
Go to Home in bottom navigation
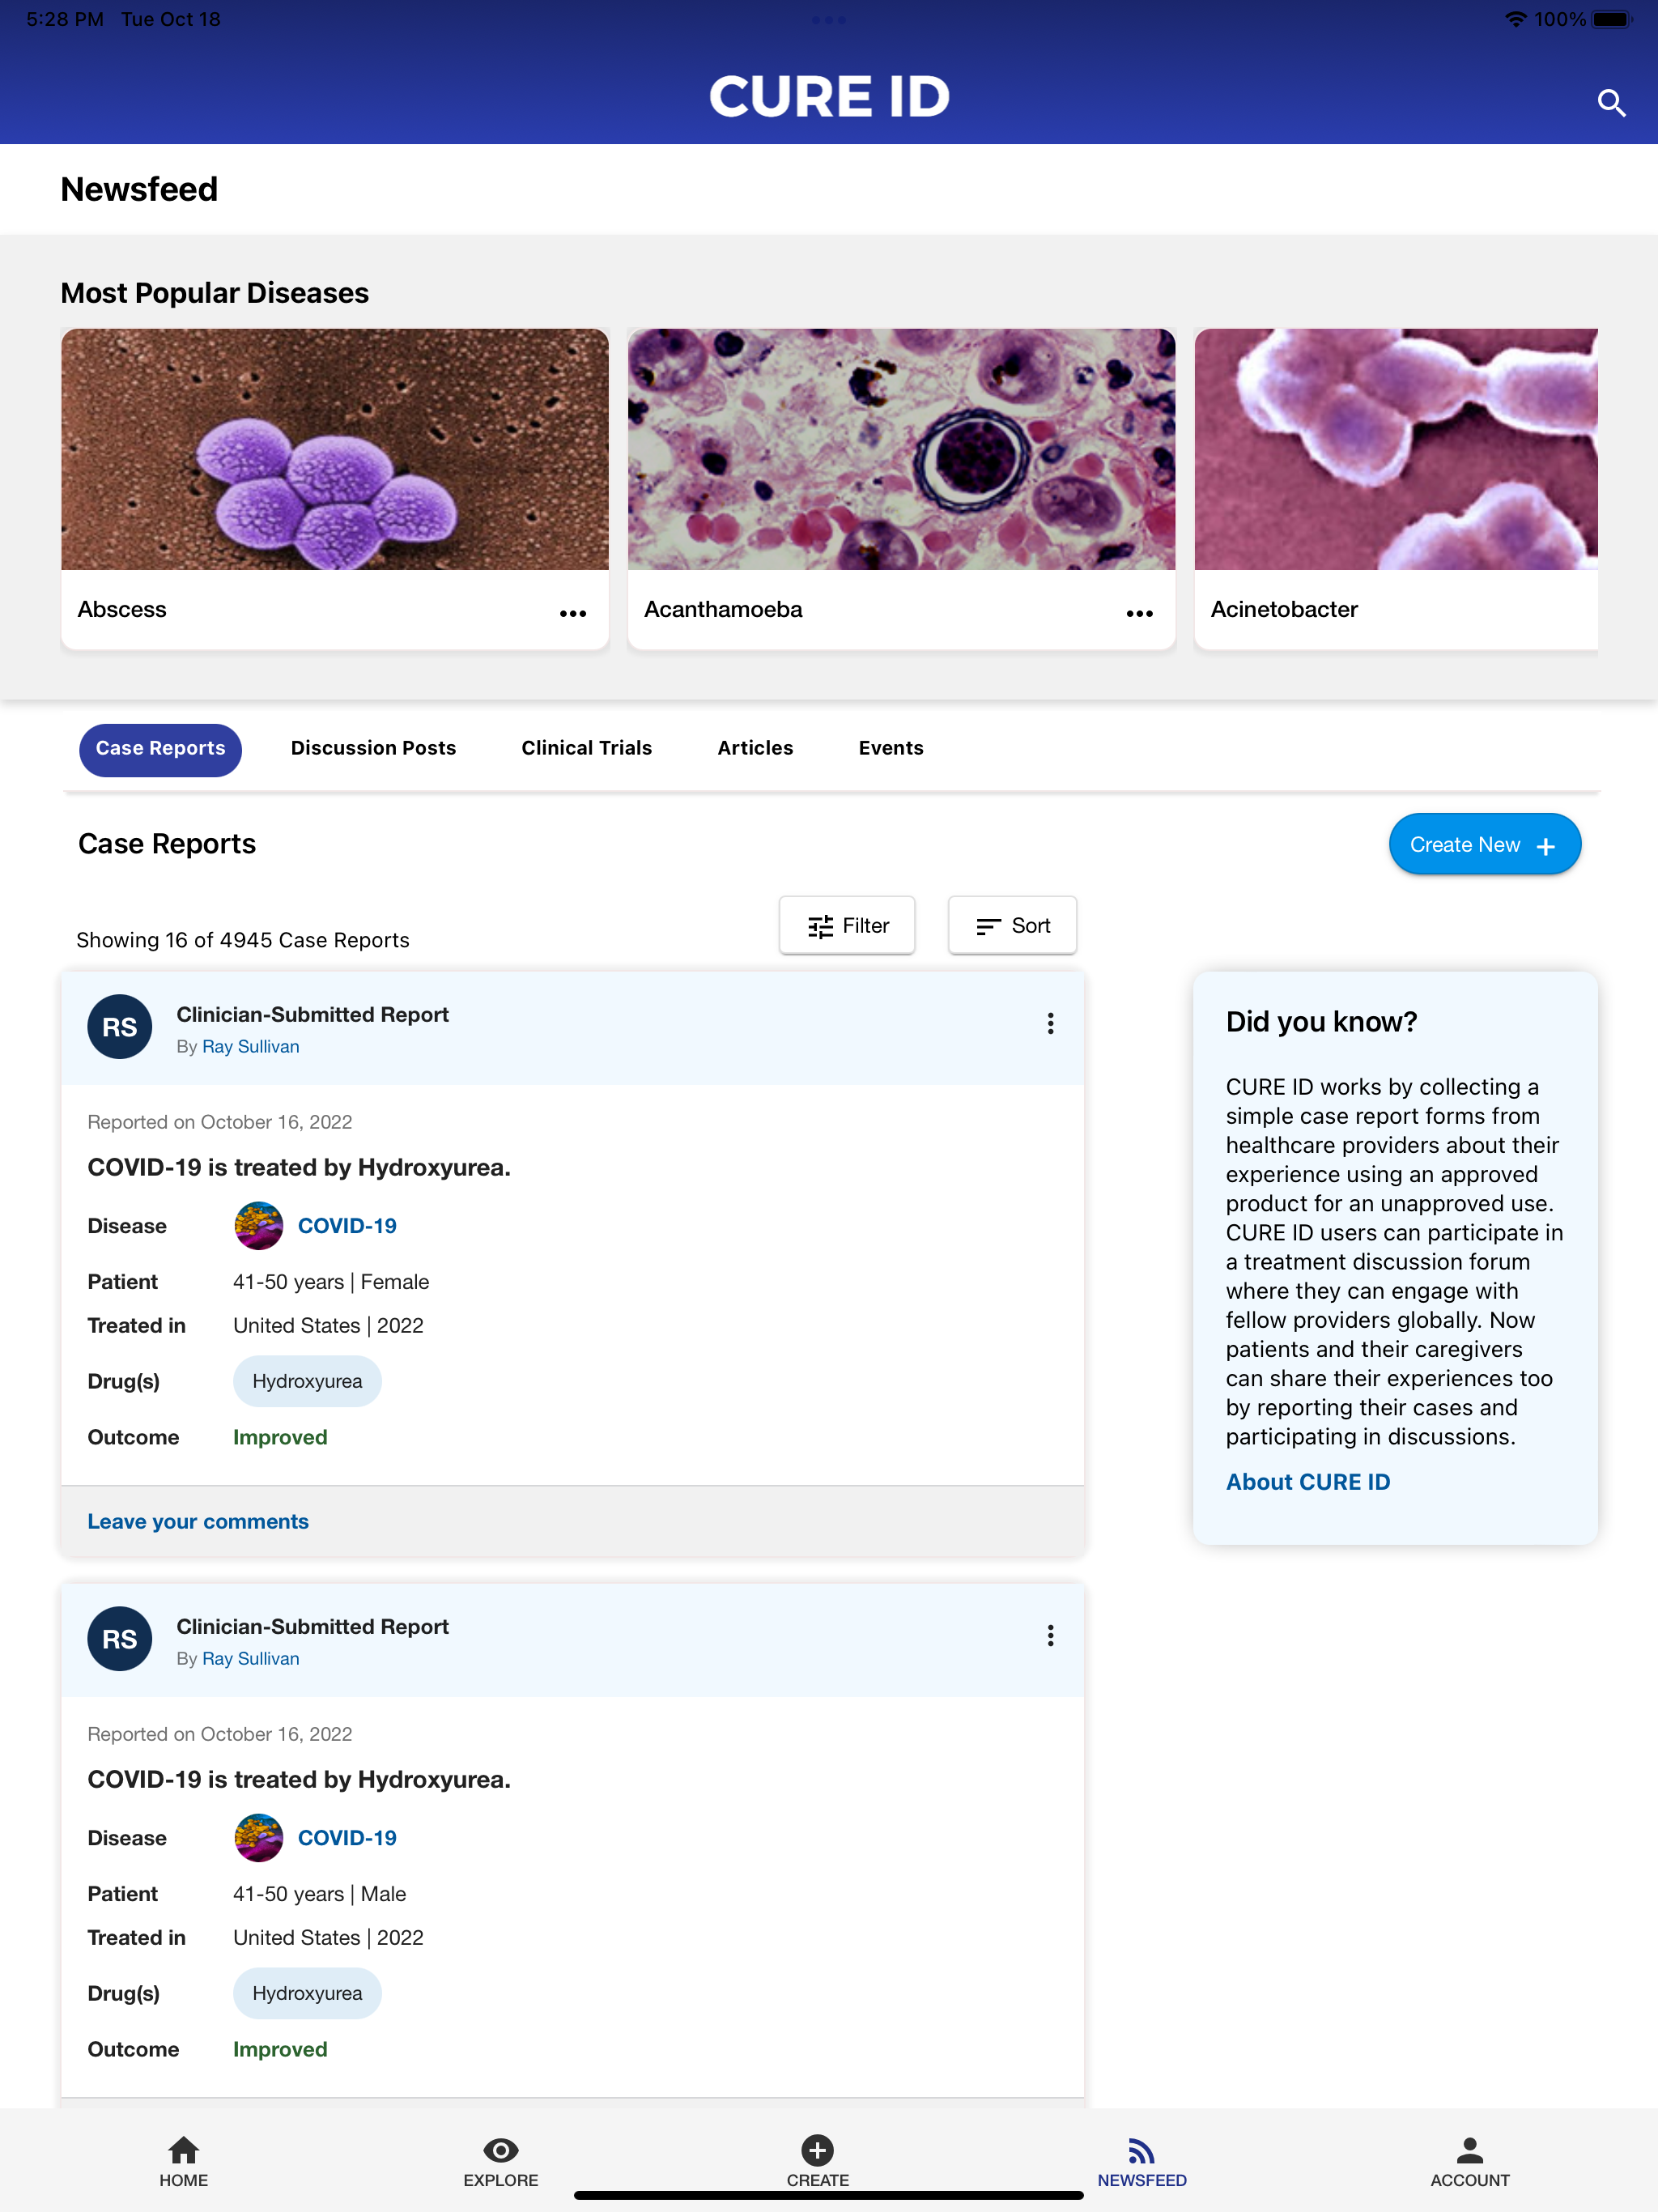click(x=184, y=2162)
